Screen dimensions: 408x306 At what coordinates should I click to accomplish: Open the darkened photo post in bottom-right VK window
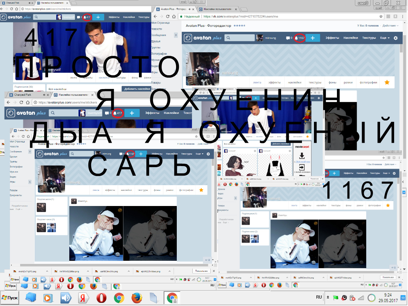[342, 244]
